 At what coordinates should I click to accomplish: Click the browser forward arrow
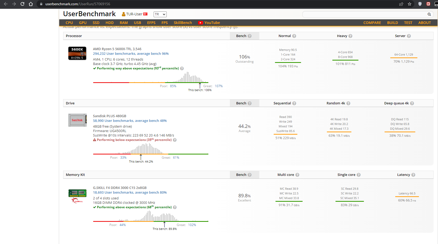pyautogui.click(x=14, y=4)
